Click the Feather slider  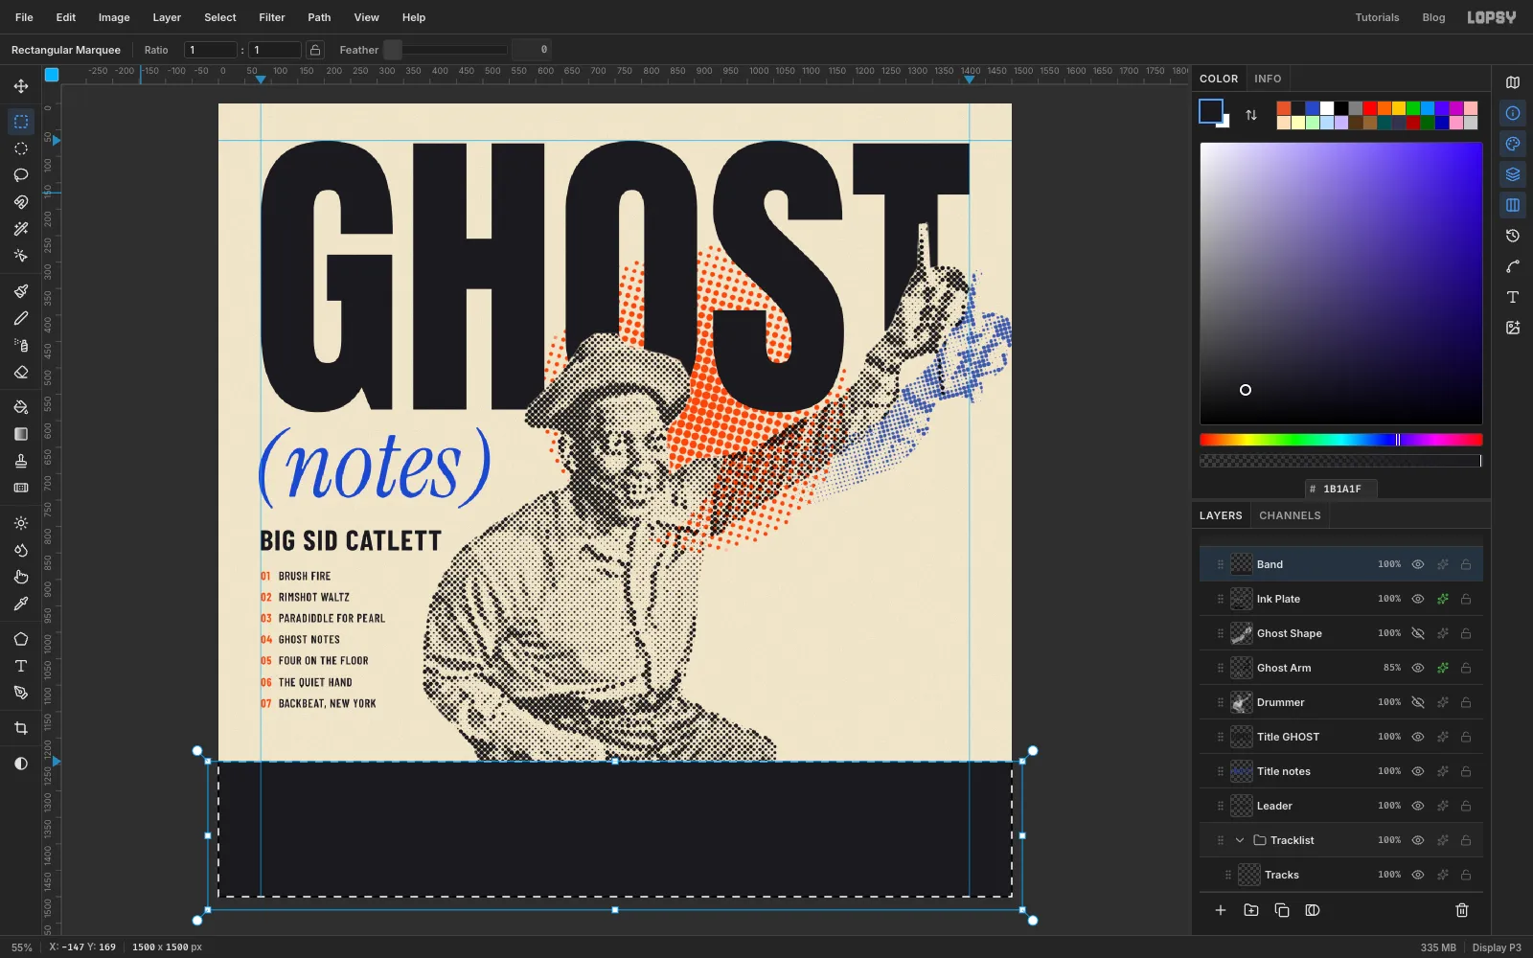(446, 50)
